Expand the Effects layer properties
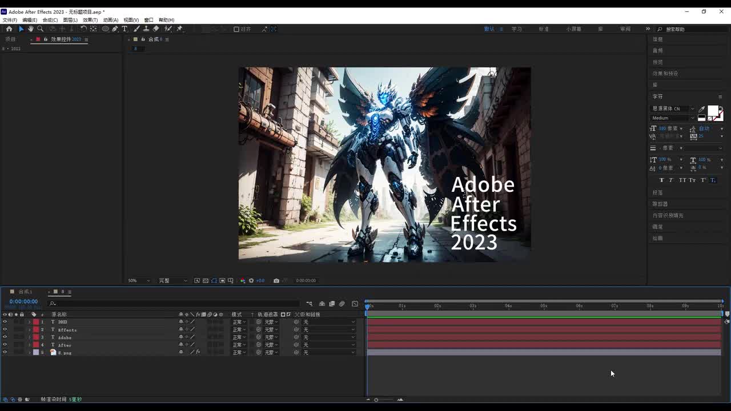 [x=30, y=330]
